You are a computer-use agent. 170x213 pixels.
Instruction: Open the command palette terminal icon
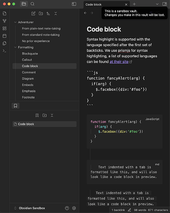(5, 51)
